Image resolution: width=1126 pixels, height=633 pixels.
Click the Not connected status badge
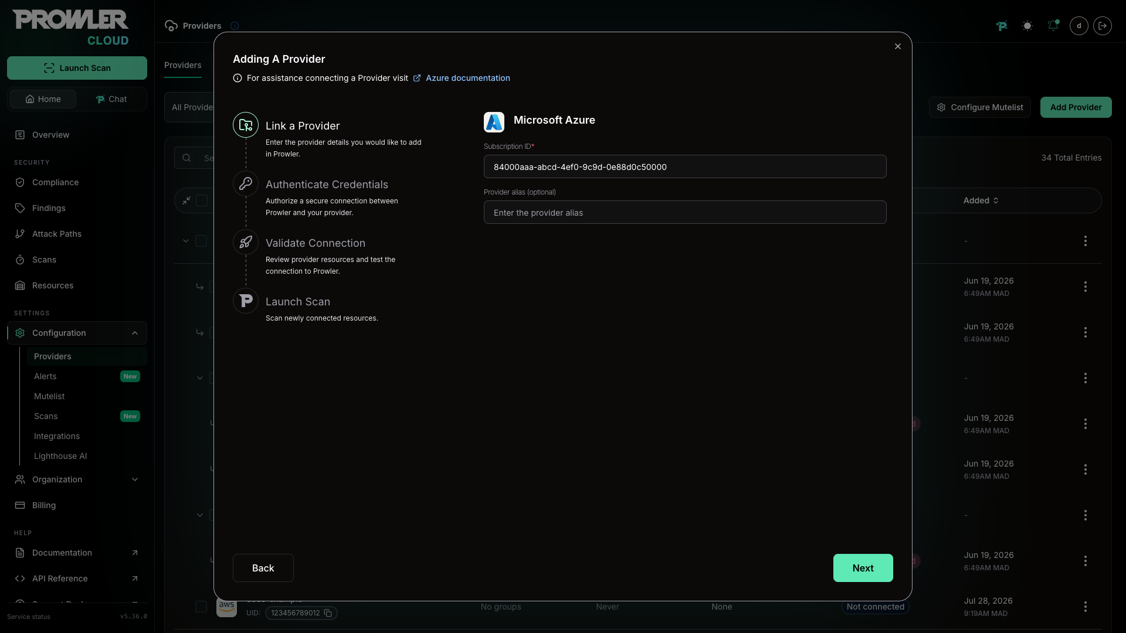[875, 607]
